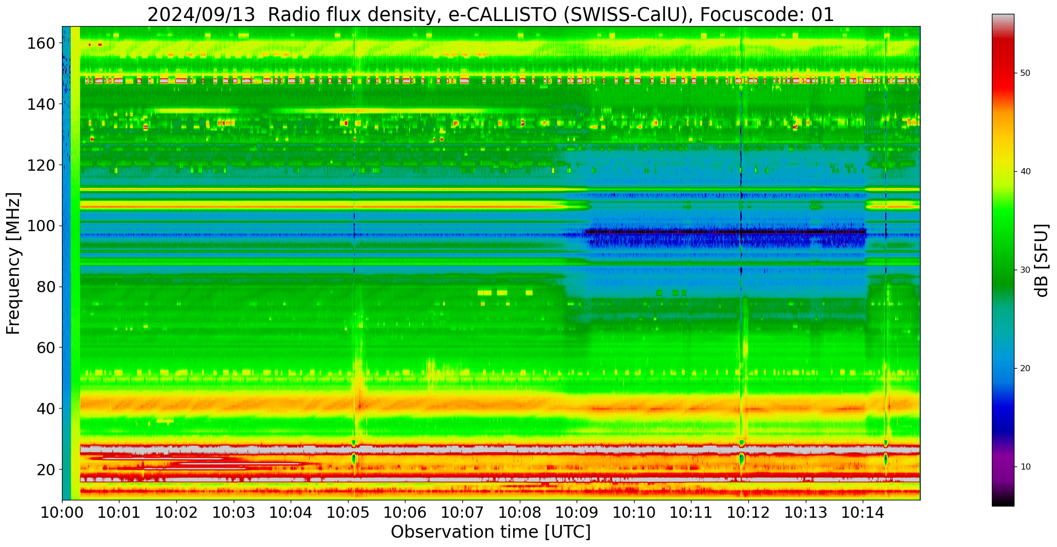Click the dB colorbar gradient strip
The height and width of the screenshot is (547, 1057).
coord(1003,260)
